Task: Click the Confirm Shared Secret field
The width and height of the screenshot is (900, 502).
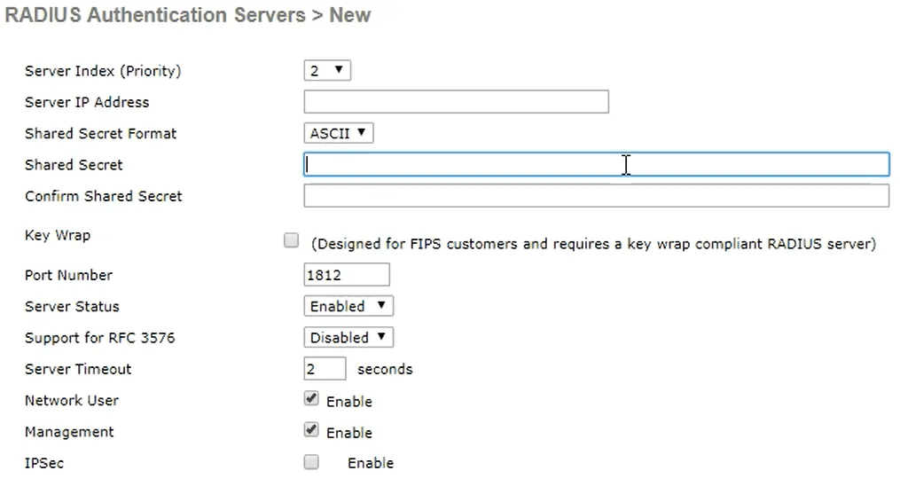Action: pos(596,196)
